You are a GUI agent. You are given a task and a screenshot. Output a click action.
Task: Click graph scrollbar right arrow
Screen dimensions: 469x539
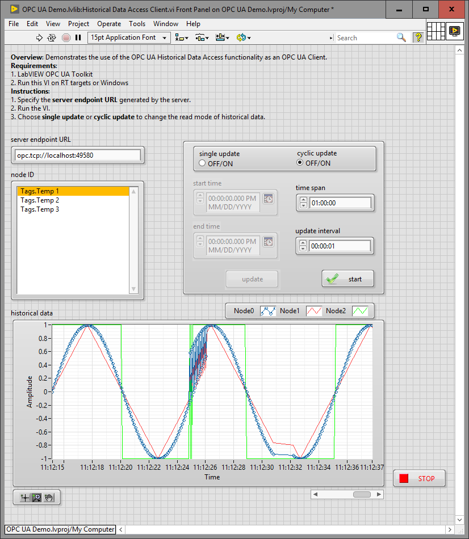[379, 494]
